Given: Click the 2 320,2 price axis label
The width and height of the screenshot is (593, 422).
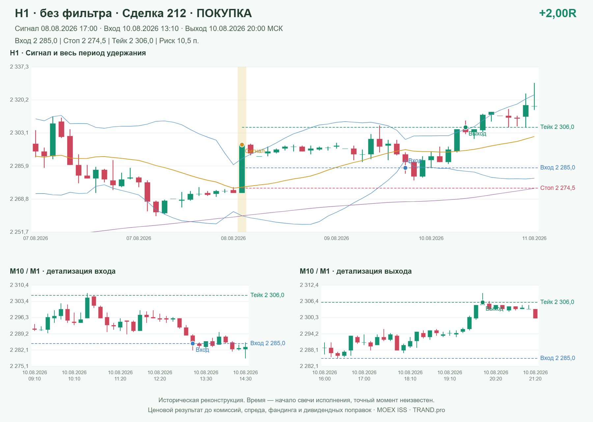Looking at the screenshot, I should pyautogui.click(x=19, y=100).
